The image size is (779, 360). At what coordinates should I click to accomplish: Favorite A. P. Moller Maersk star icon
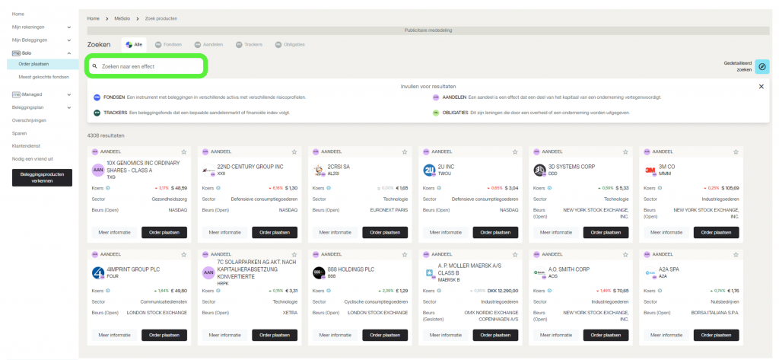tap(515, 254)
